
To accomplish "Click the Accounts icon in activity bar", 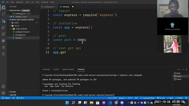I will tap(3, 86).
